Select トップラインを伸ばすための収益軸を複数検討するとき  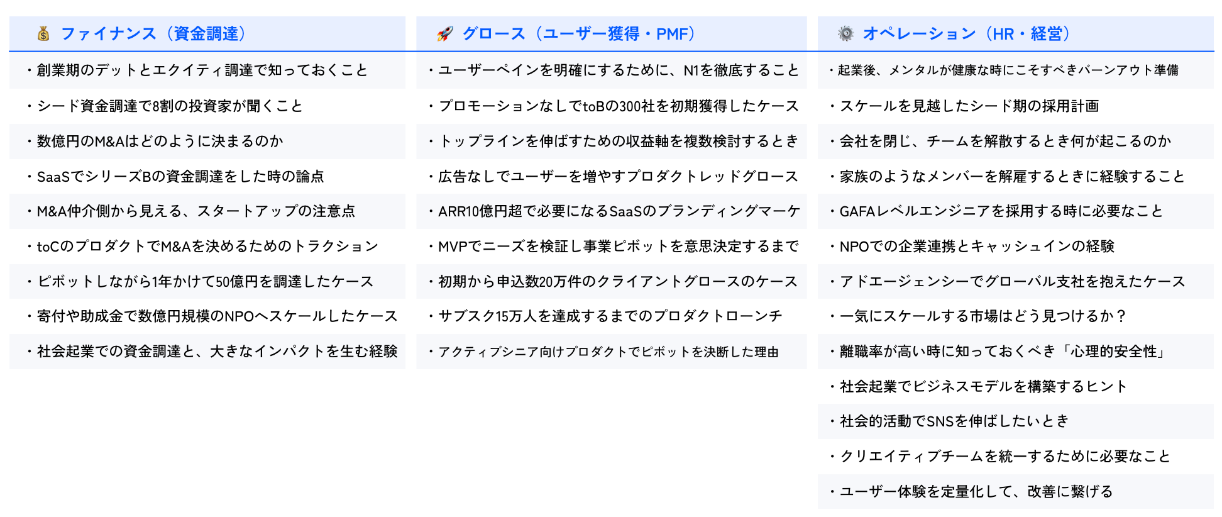(x=612, y=141)
